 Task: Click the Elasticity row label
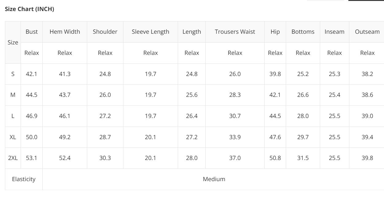pyautogui.click(x=24, y=179)
